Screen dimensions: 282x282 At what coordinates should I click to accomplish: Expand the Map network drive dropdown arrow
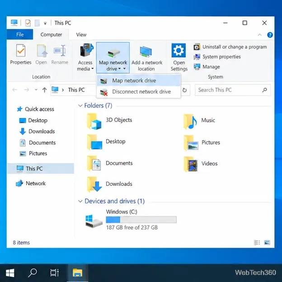pyautogui.click(x=124, y=69)
